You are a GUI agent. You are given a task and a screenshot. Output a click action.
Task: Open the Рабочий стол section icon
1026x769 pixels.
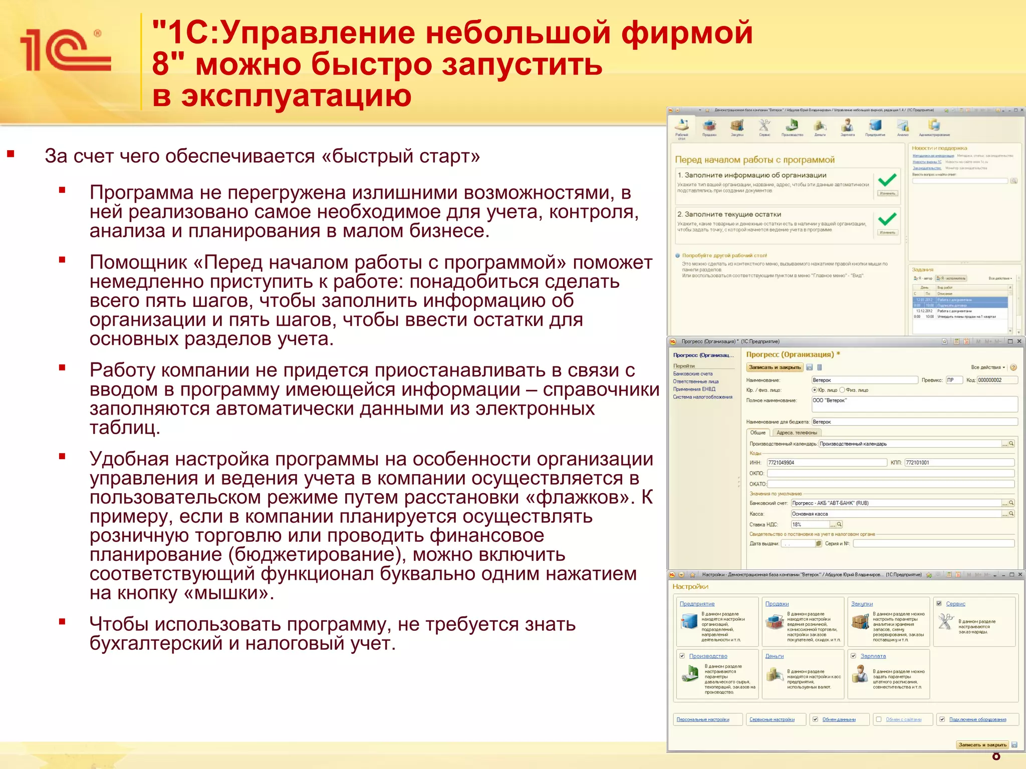click(x=681, y=129)
